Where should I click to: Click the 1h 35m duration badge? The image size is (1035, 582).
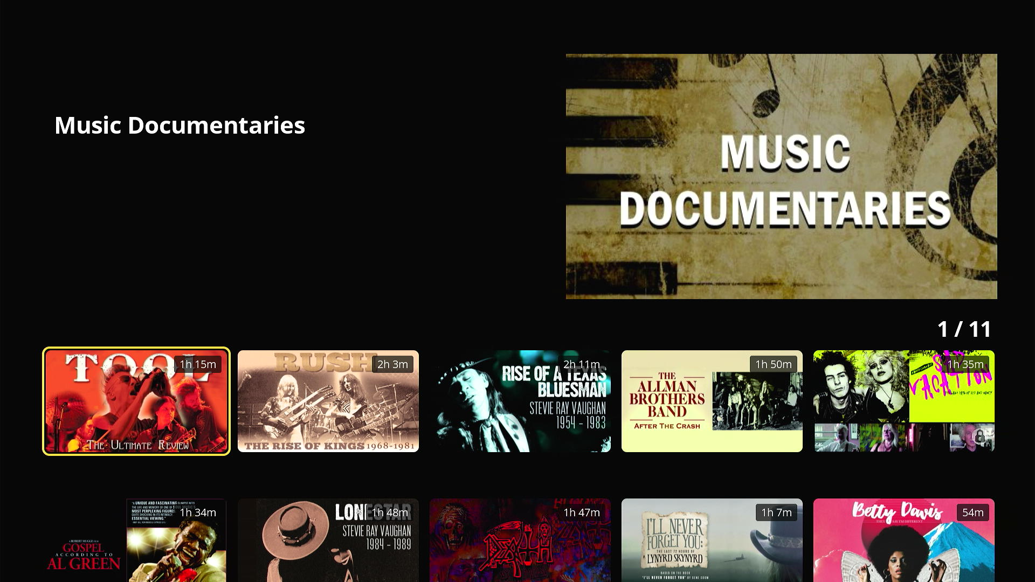point(965,364)
